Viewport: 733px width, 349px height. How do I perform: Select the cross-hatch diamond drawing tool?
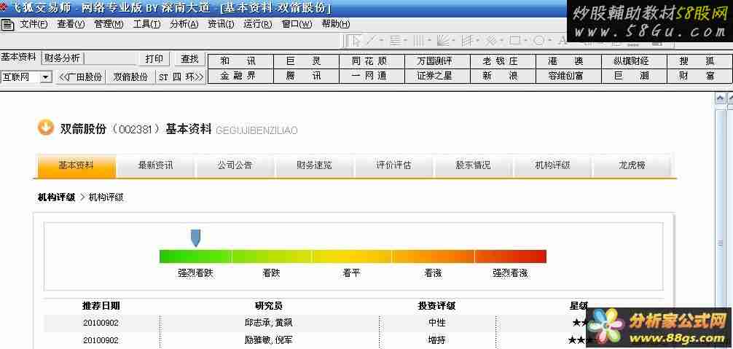[x=490, y=41]
